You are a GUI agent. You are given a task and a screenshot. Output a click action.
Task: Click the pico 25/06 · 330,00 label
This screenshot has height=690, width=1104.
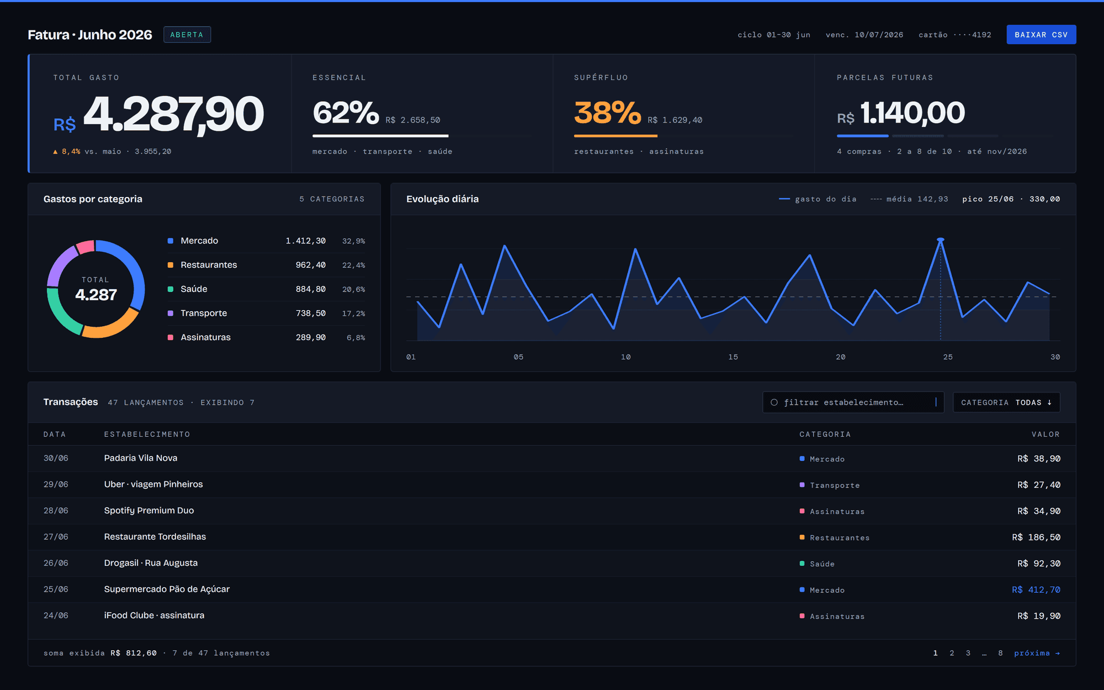[x=1011, y=199]
